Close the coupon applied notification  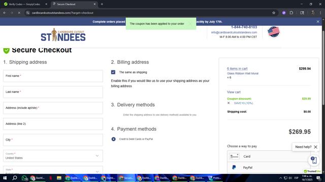[190, 24]
